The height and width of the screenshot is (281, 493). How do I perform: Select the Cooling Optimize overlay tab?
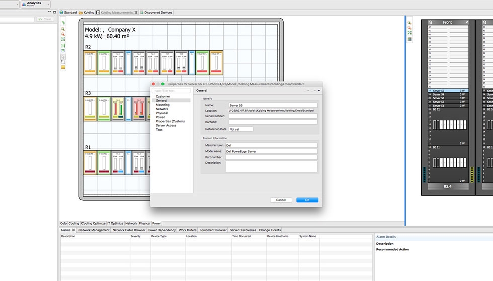93,223
